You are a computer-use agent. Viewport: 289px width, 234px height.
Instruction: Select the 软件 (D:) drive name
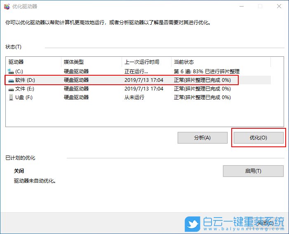point(25,80)
